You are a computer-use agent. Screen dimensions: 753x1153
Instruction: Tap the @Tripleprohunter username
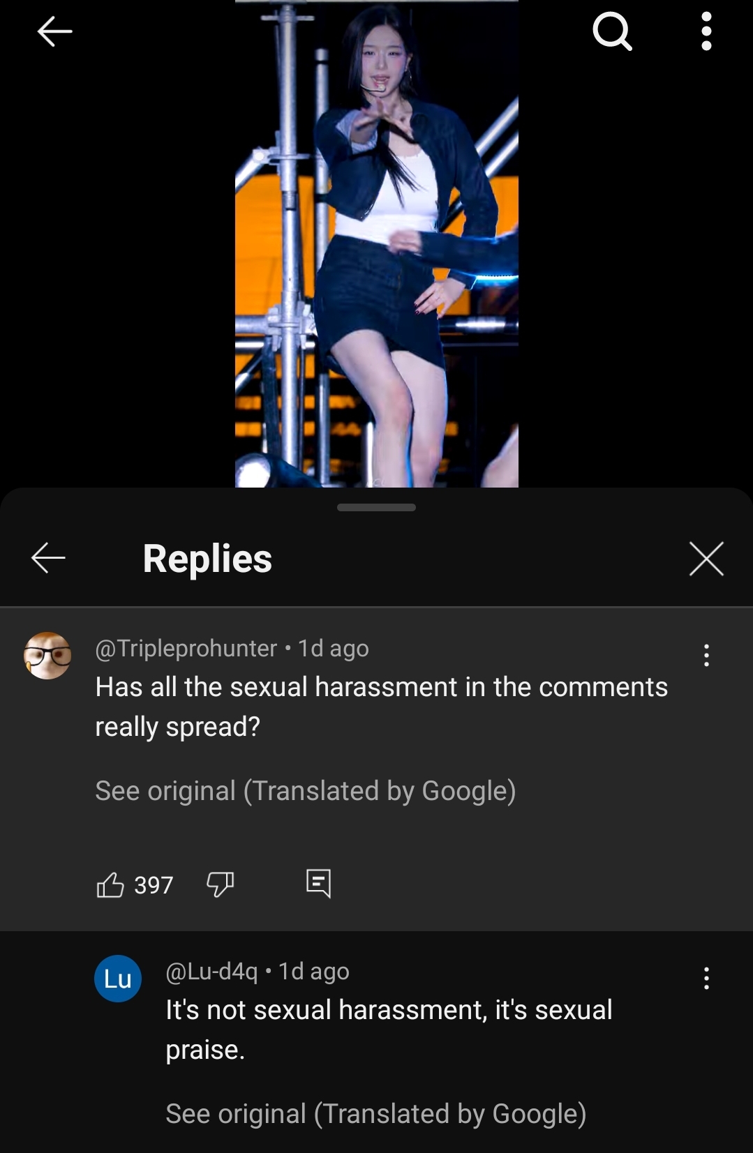point(186,649)
